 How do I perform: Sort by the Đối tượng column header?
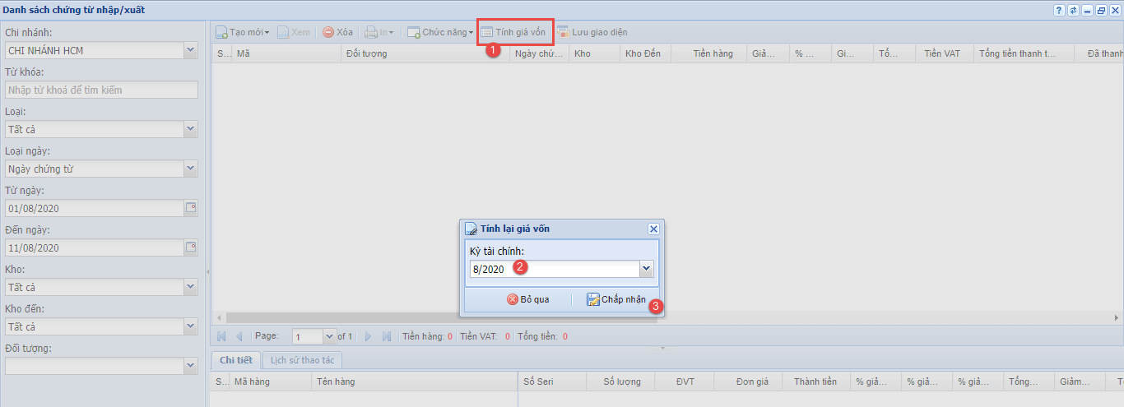tap(425, 53)
